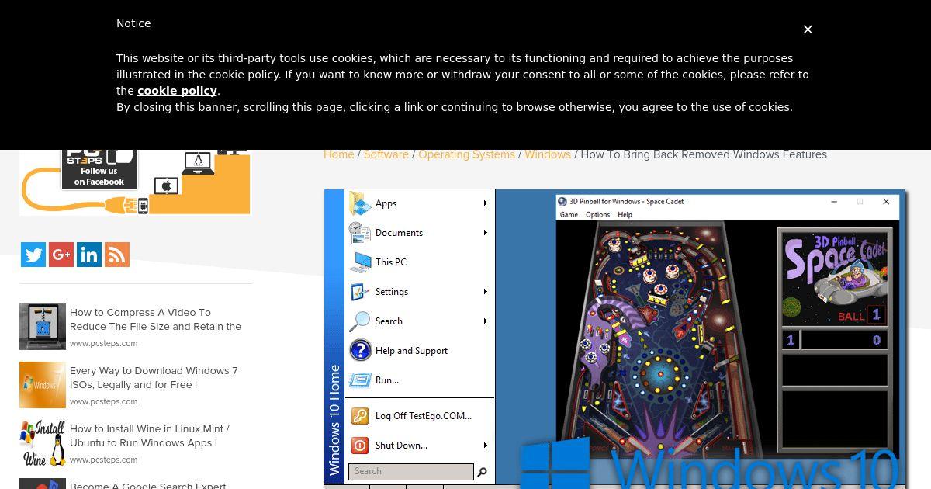Click the Documents icon in start menu
Image resolution: width=931 pixels, height=489 pixels.
pyautogui.click(x=360, y=233)
